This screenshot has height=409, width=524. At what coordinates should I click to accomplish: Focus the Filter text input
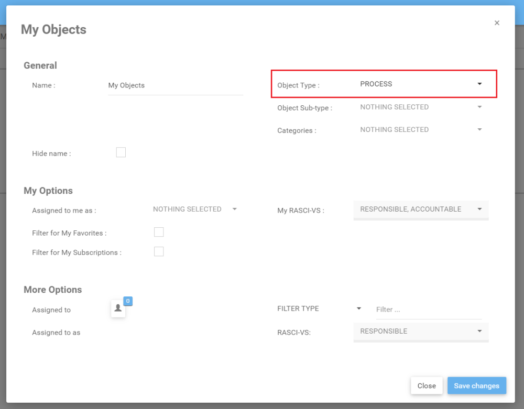point(428,309)
